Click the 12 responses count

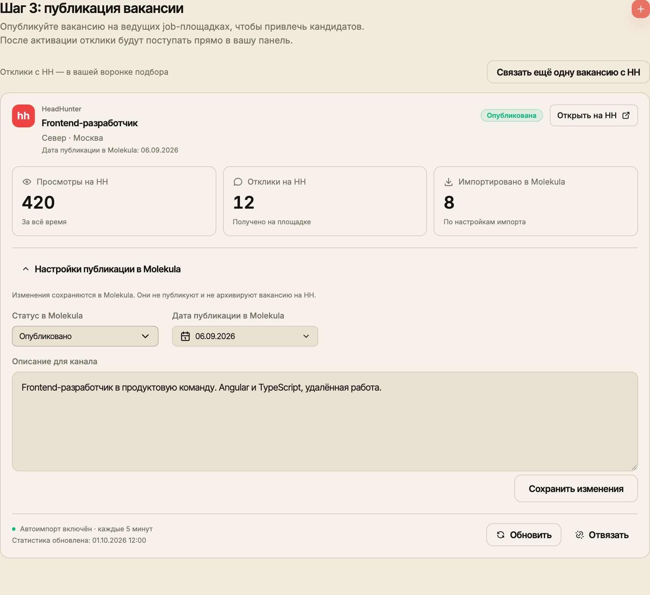[244, 202]
